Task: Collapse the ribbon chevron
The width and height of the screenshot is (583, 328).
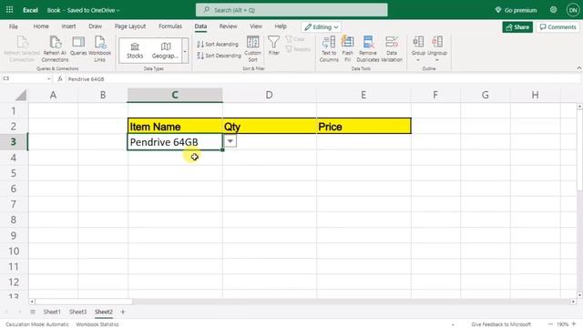Action: click(x=579, y=68)
